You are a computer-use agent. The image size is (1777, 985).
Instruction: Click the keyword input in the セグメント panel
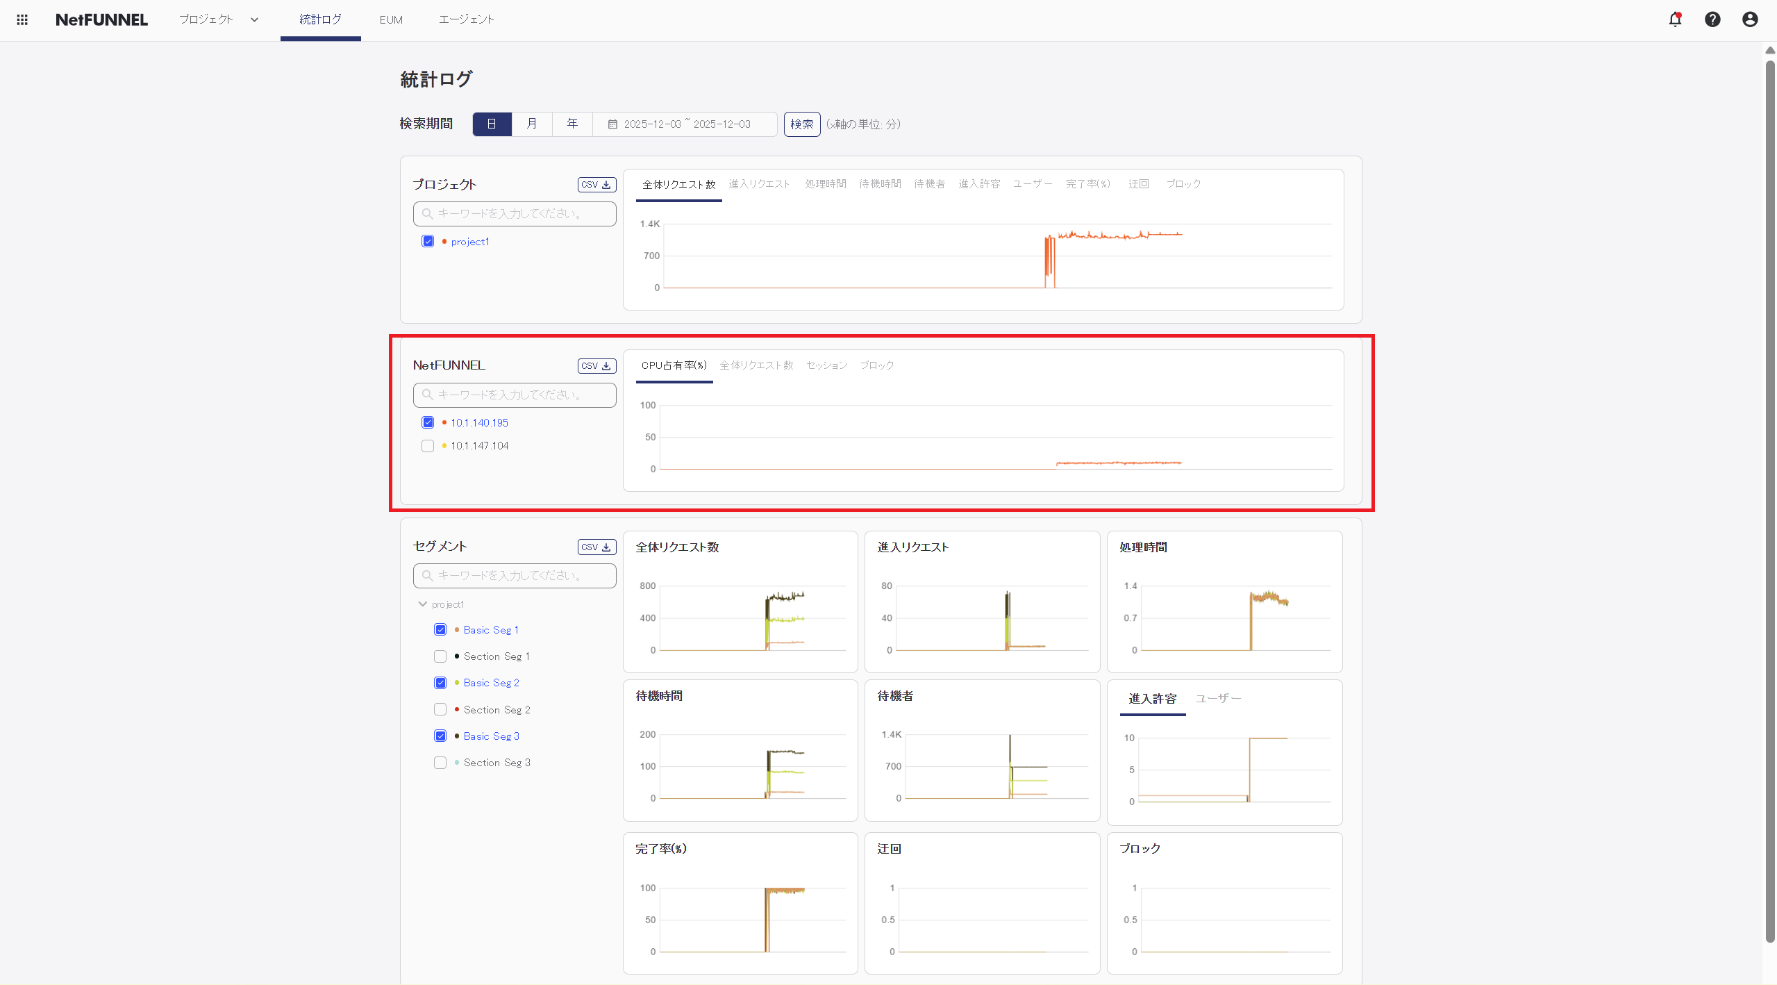(x=514, y=575)
